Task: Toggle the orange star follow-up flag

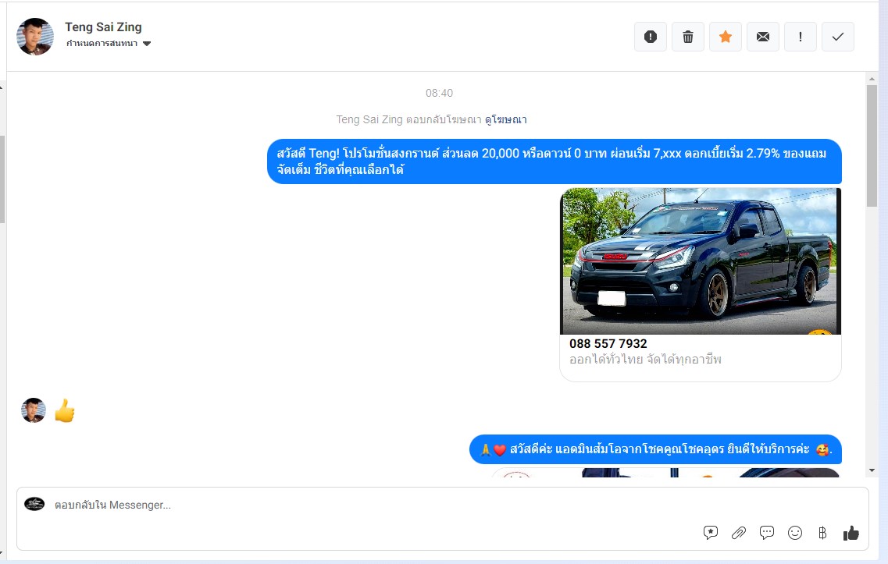Action: (726, 37)
